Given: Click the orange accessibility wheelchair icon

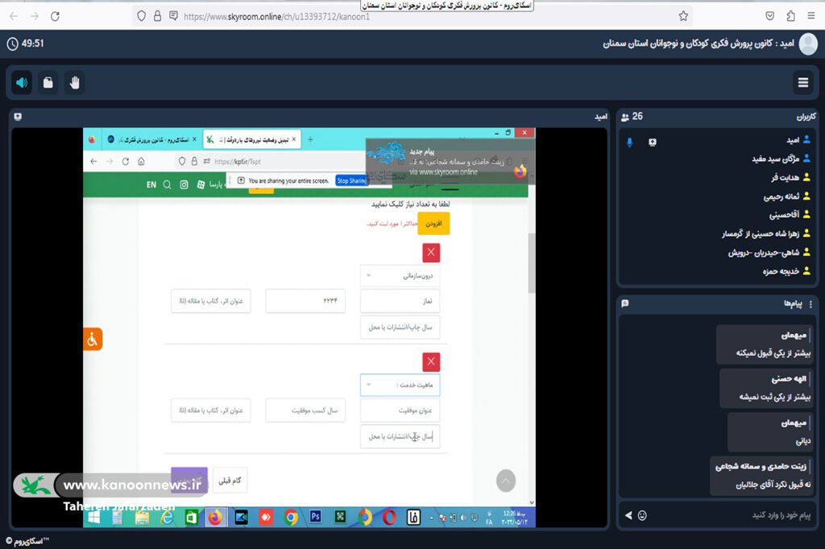Looking at the screenshot, I should coord(92,340).
